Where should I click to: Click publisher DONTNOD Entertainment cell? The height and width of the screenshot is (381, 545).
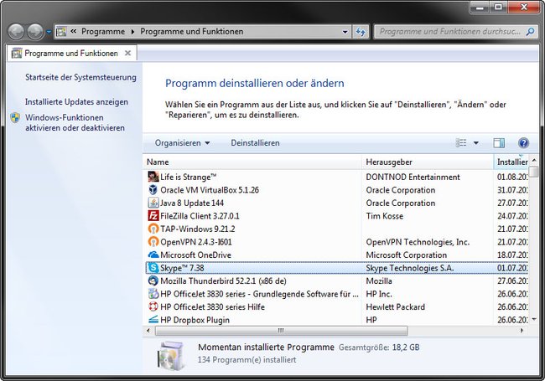[413, 177]
